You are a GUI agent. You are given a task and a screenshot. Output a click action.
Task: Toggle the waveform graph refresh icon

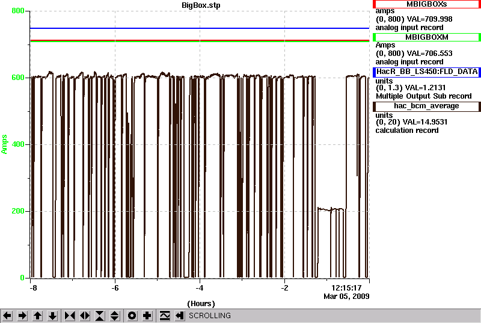tap(165, 316)
